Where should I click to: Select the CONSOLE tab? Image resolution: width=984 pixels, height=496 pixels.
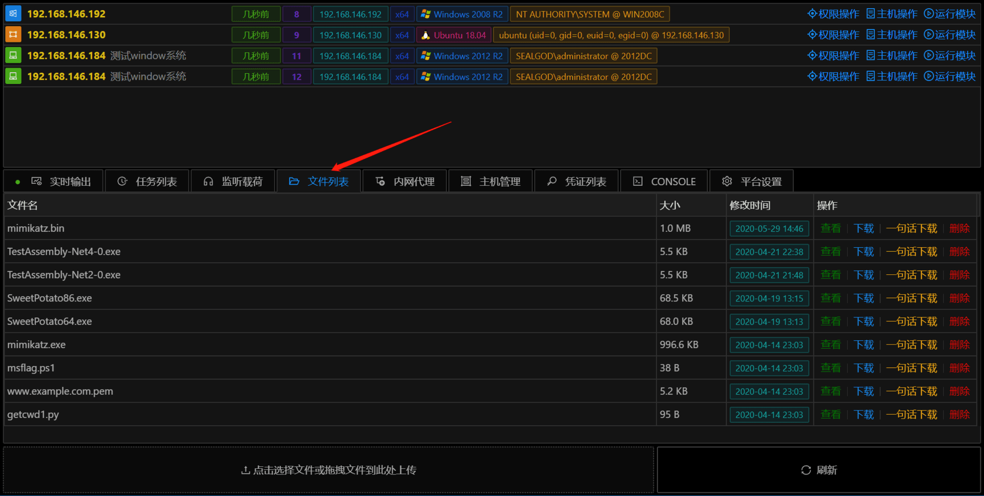click(664, 181)
